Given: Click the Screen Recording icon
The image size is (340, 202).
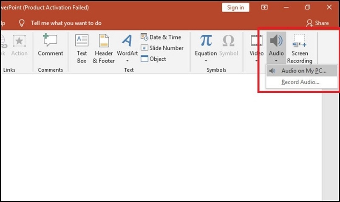Looking at the screenshot, I should pyautogui.click(x=300, y=41).
